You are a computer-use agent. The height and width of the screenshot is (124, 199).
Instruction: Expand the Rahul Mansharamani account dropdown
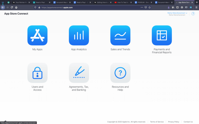(x=177, y=13)
